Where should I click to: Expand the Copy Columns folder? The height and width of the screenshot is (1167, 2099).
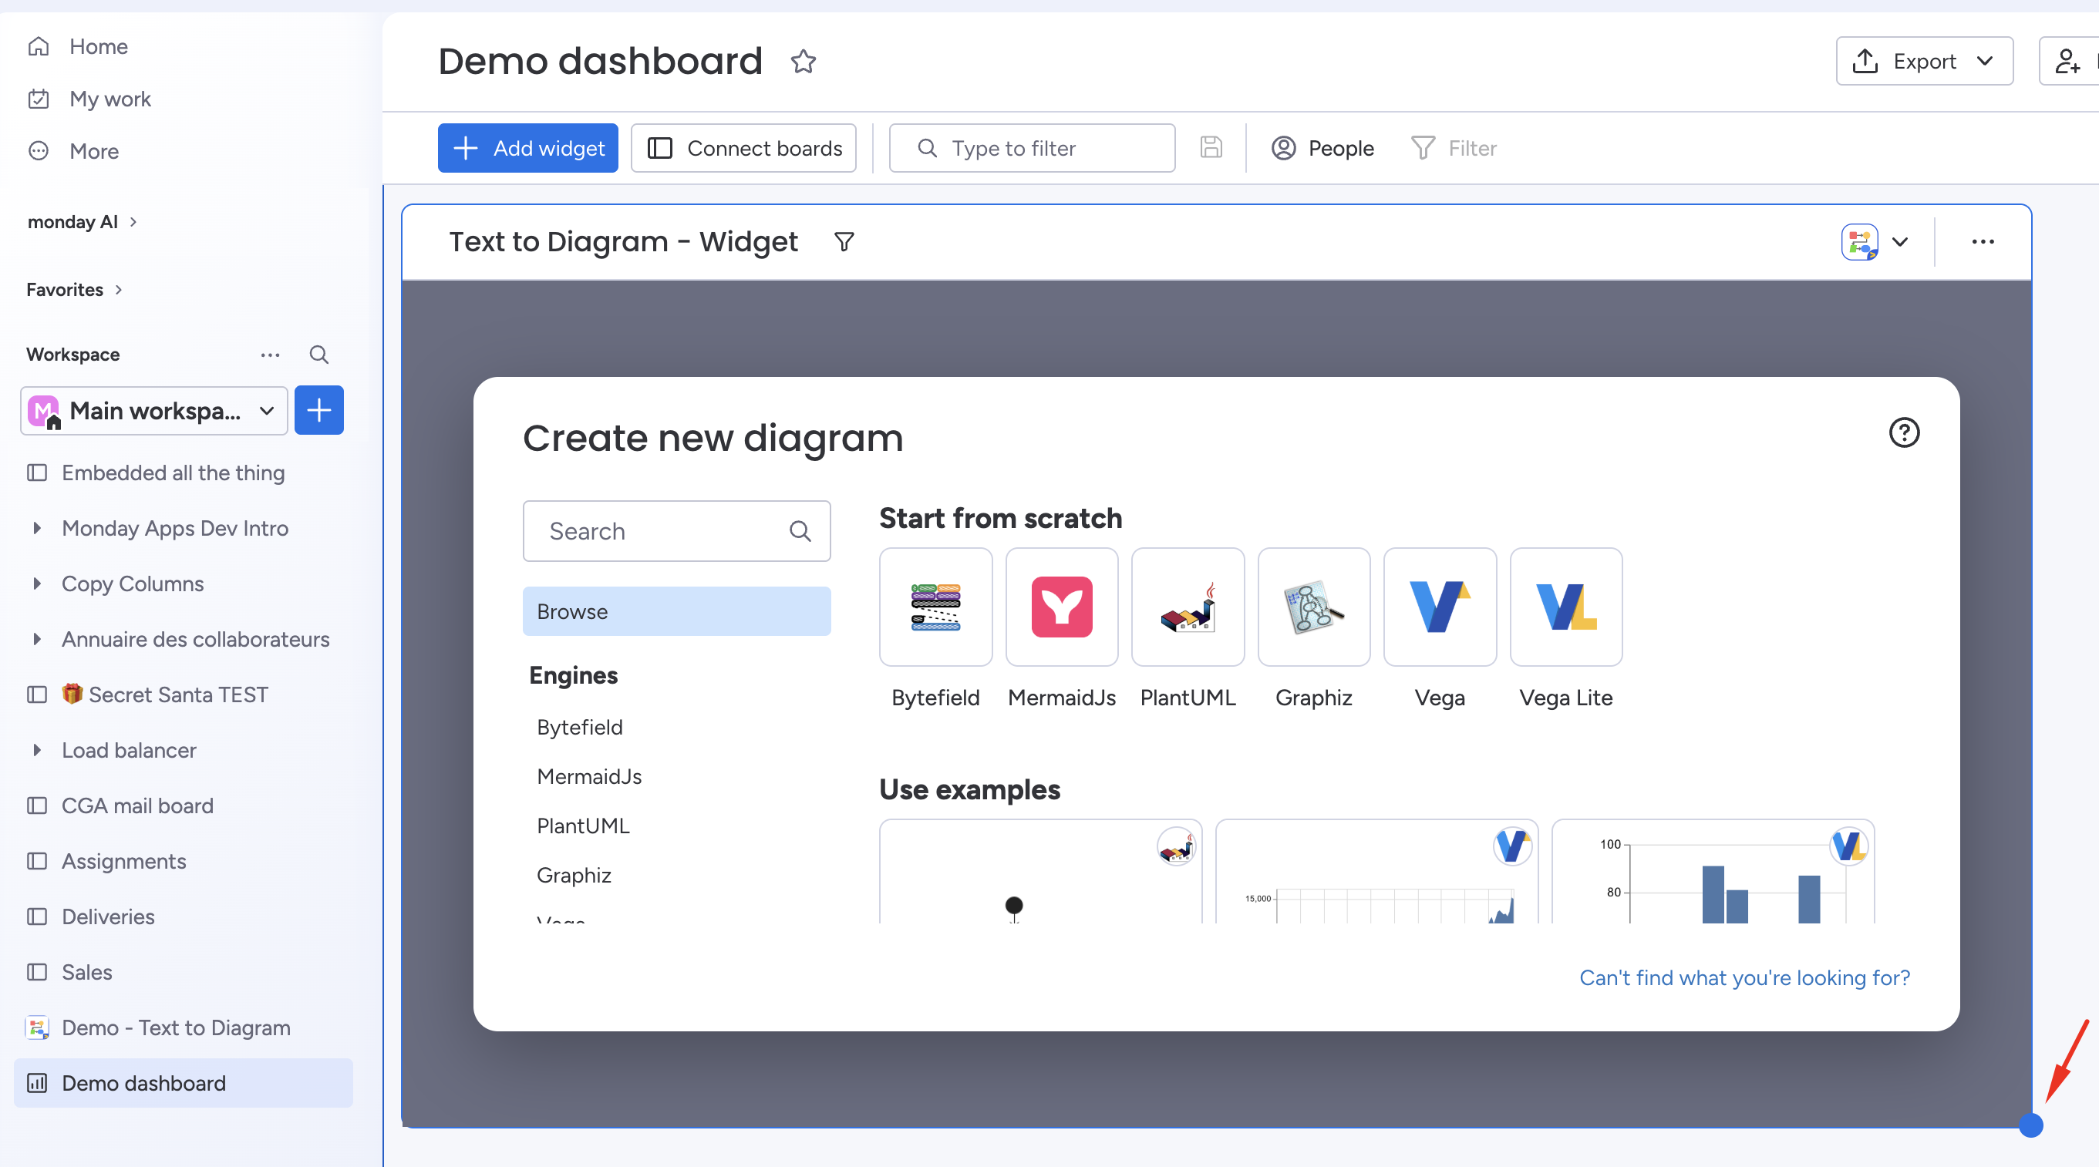coord(37,584)
